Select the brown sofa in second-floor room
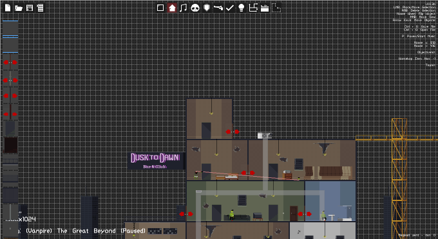 pos(330,172)
